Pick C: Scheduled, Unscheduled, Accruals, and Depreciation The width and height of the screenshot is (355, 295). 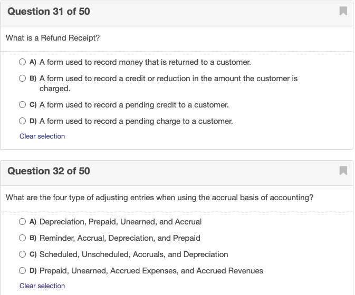[x=23, y=254]
